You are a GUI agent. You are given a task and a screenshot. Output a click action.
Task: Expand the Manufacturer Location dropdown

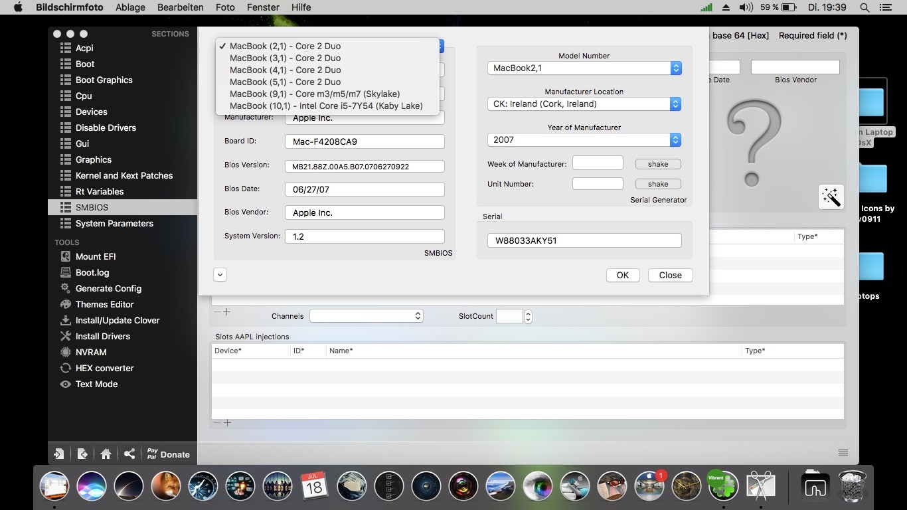pyautogui.click(x=584, y=104)
